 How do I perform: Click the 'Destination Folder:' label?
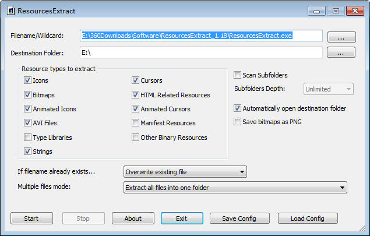tap(37, 53)
